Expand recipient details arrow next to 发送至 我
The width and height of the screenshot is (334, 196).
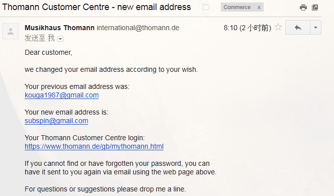[x=60, y=39]
